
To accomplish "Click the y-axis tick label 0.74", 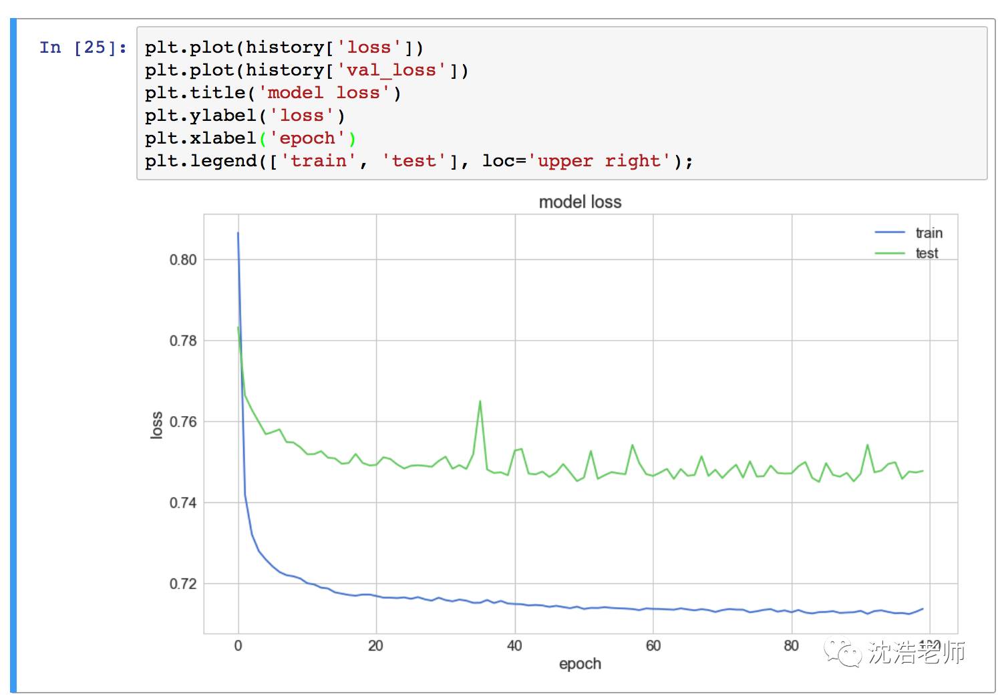I will pos(183,503).
